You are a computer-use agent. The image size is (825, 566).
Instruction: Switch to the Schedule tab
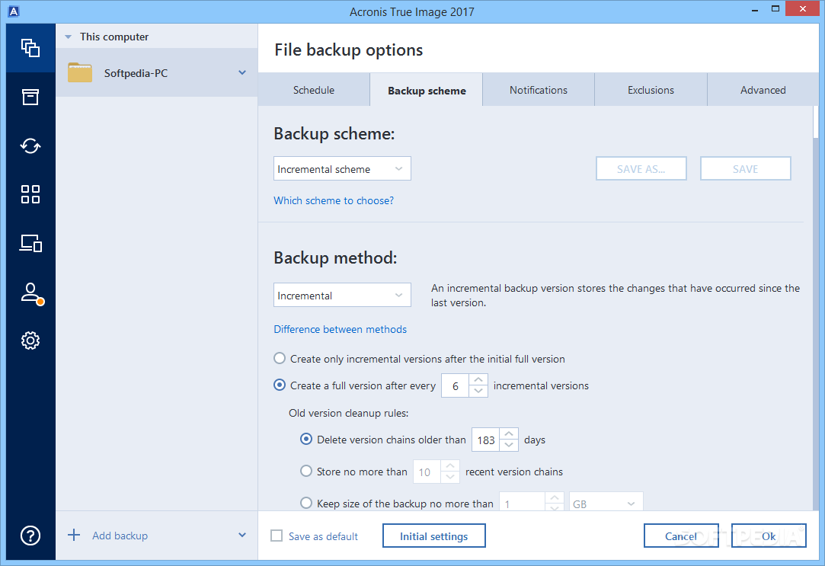(x=314, y=90)
